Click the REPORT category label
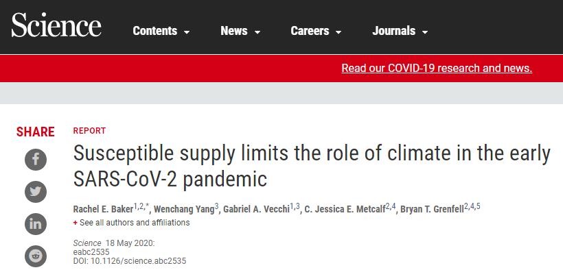Image resolution: width=563 pixels, height=270 pixels. (x=89, y=131)
